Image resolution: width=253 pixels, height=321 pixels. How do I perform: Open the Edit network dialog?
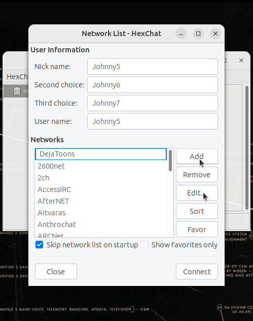point(197,193)
